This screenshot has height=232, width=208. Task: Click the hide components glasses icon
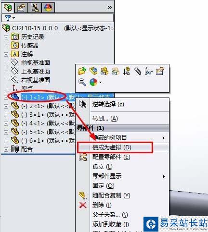[x=116, y=71]
